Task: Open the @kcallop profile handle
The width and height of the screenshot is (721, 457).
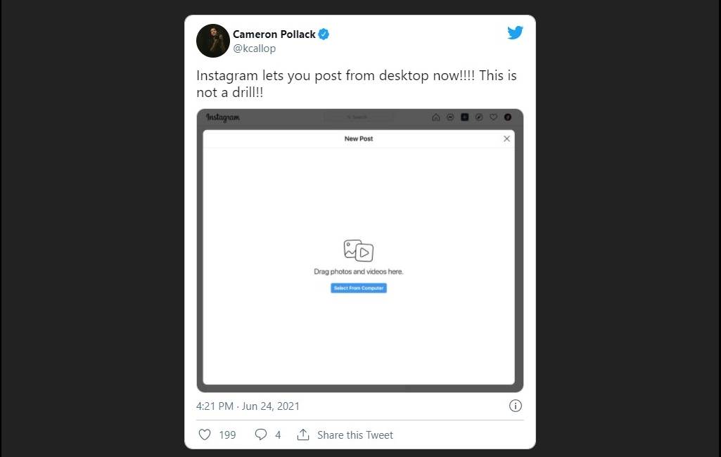Action: click(x=254, y=48)
